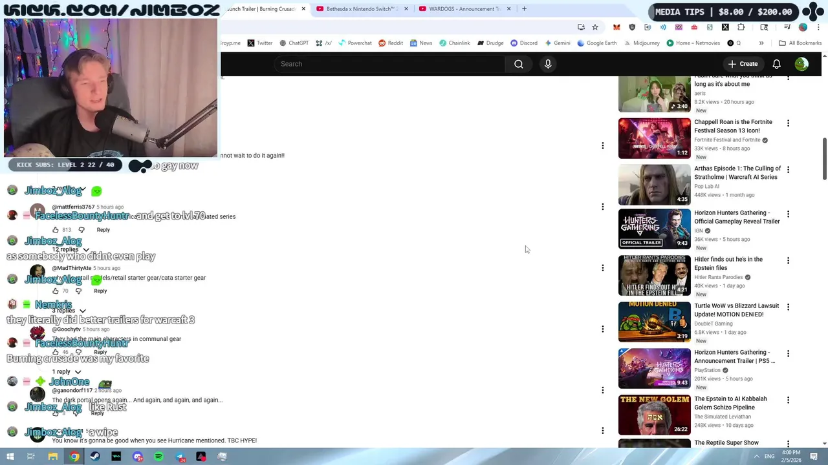The height and width of the screenshot is (465, 828).
Task: Expand the 12 replies thread
Action: point(71,249)
